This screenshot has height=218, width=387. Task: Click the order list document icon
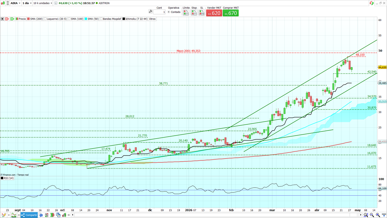(x=47, y=215)
